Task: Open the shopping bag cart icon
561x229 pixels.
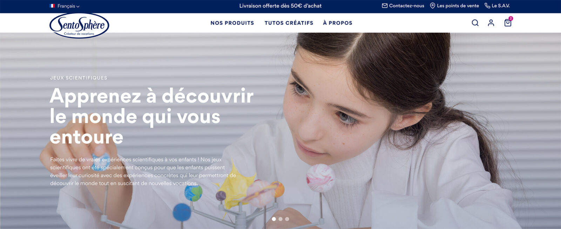Action: pos(508,23)
